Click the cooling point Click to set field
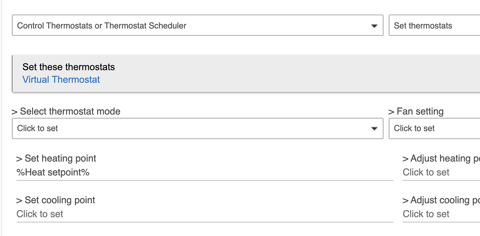The width and height of the screenshot is (480, 236). (40, 214)
